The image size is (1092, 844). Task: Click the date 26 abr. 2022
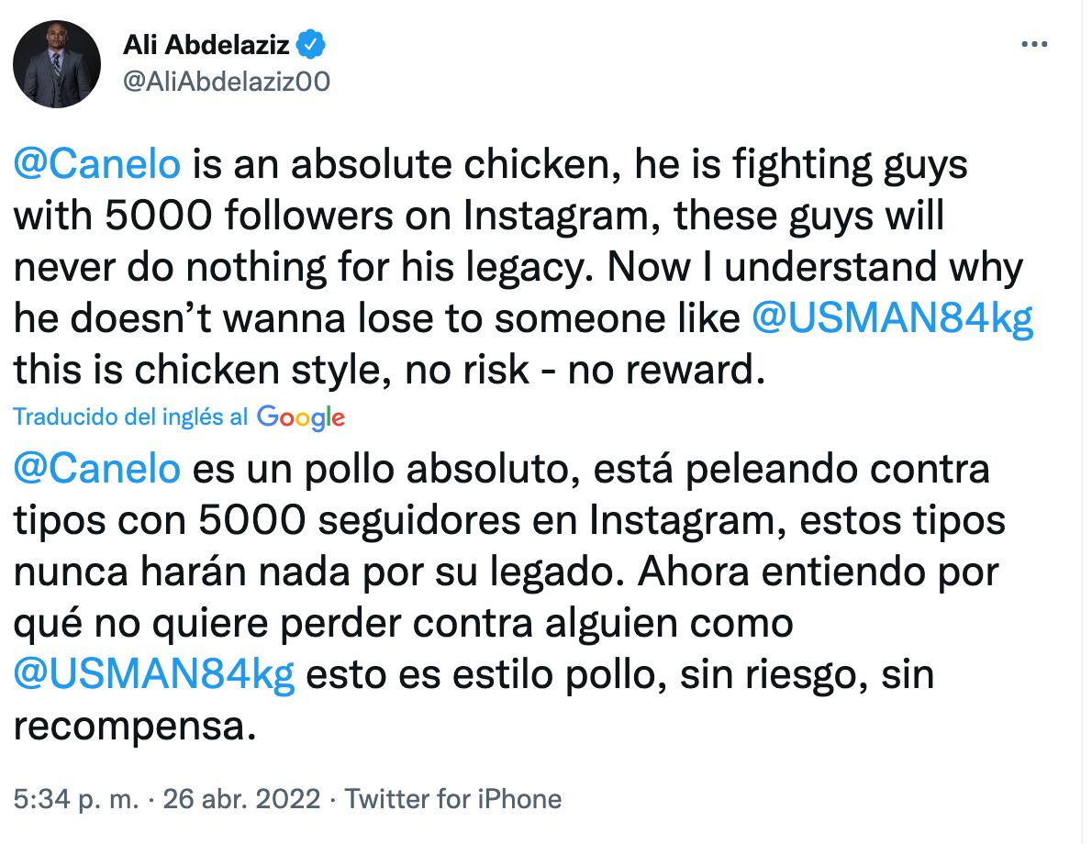pyautogui.click(x=241, y=799)
